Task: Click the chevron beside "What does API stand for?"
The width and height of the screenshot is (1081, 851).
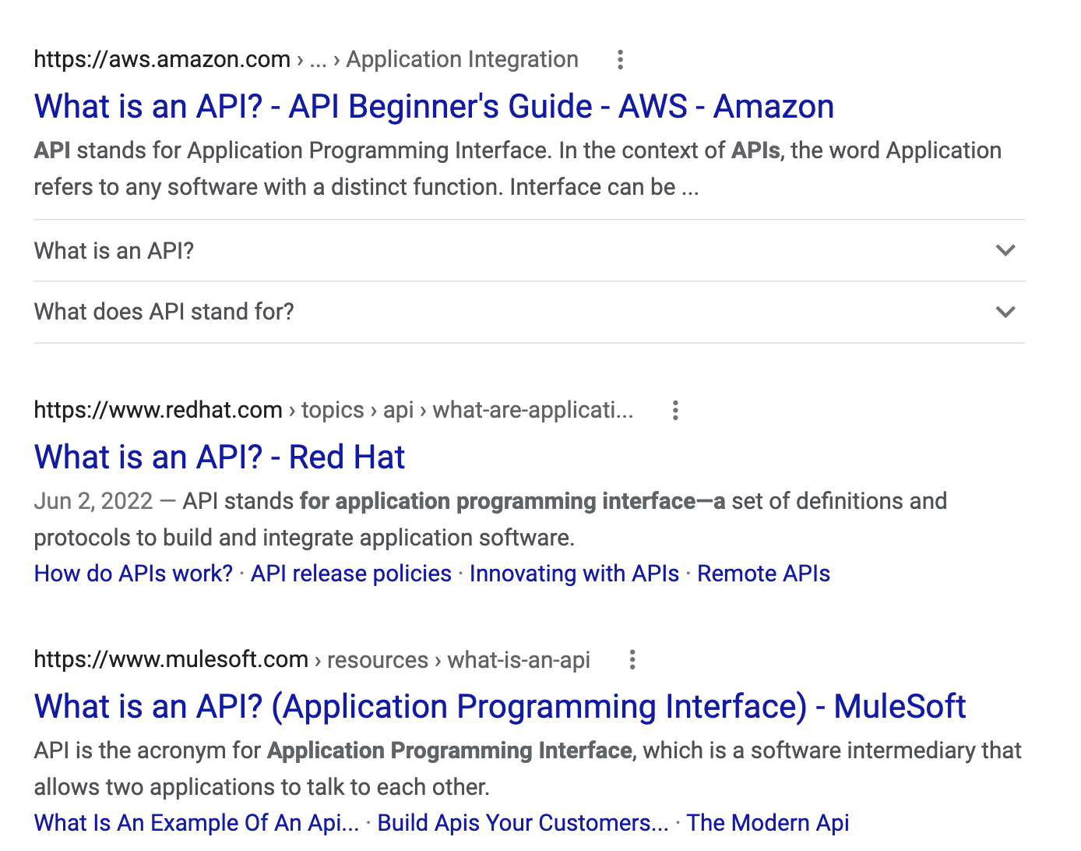Action: (x=1005, y=313)
